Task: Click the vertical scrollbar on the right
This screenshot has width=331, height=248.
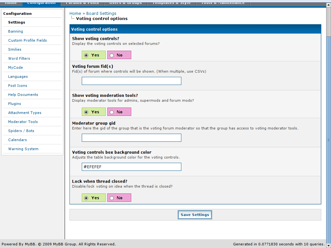Action: [x=328, y=140]
